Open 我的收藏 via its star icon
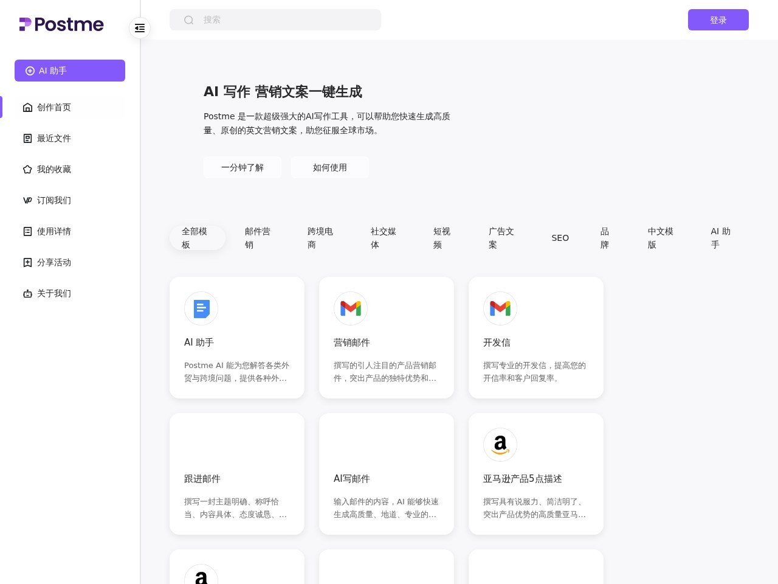Image resolution: width=778 pixels, height=584 pixels. pos(27,169)
